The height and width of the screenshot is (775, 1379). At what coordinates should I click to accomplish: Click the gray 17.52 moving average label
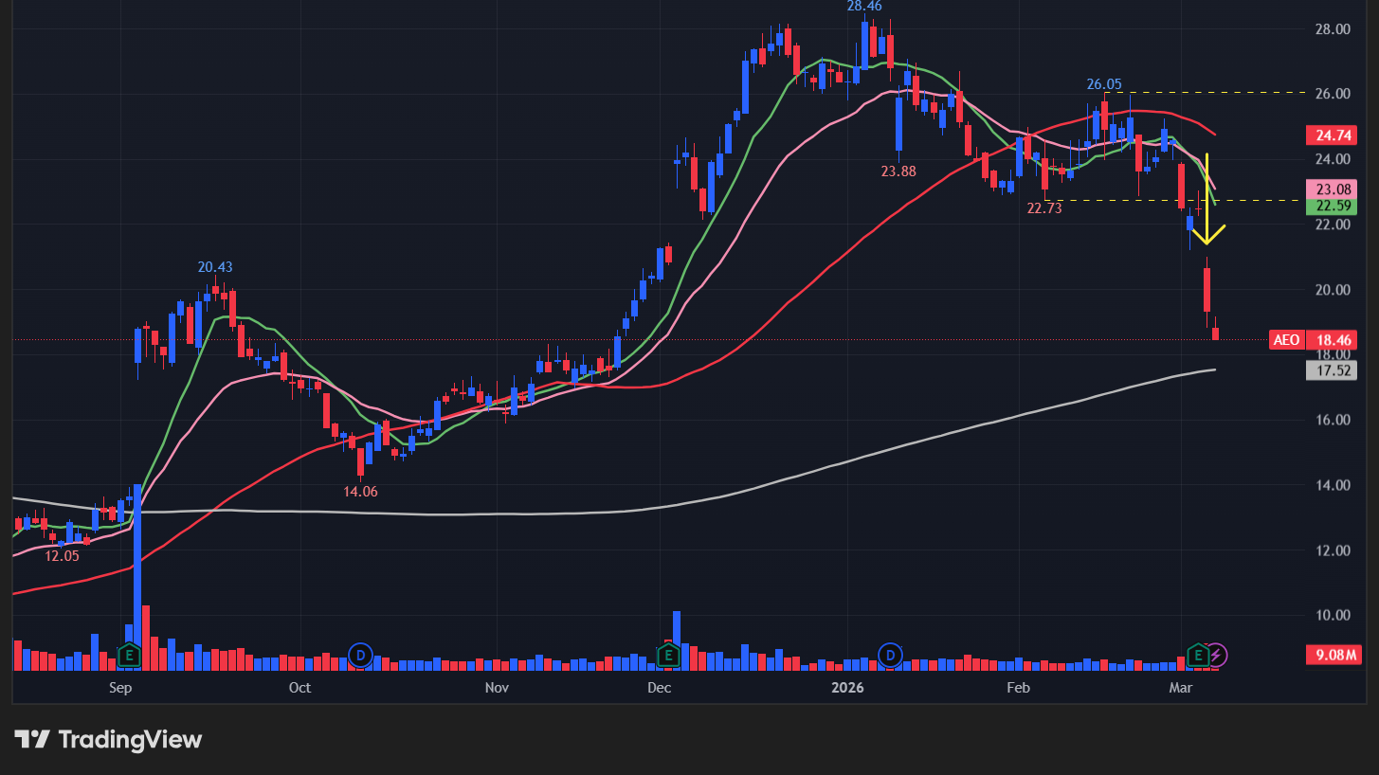pyautogui.click(x=1332, y=370)
